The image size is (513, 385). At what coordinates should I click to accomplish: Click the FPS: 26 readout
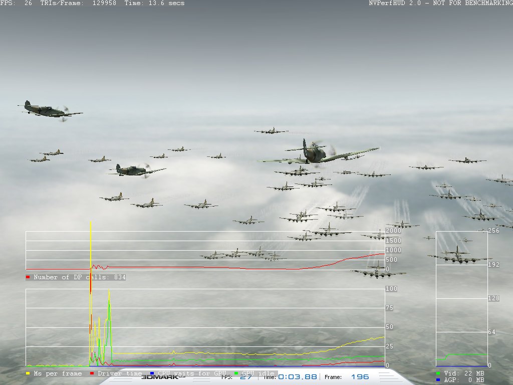tap(16, 4)
